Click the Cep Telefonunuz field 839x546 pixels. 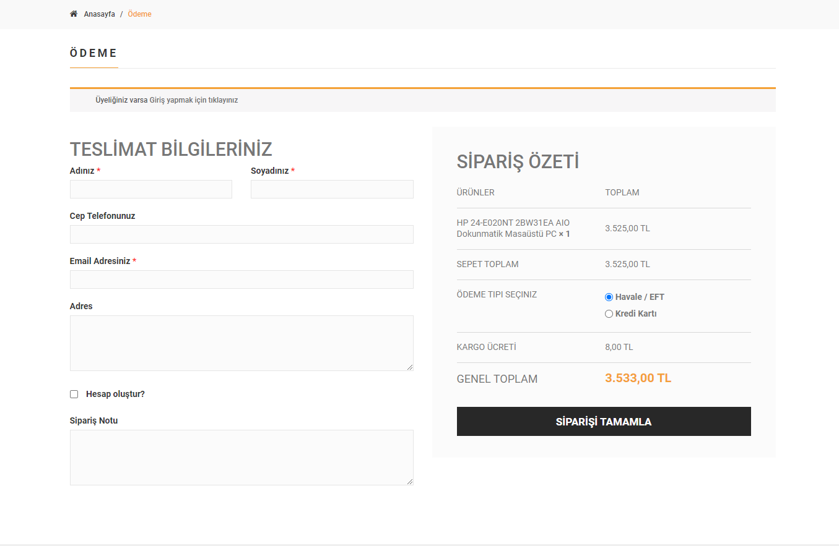[241, 234]
